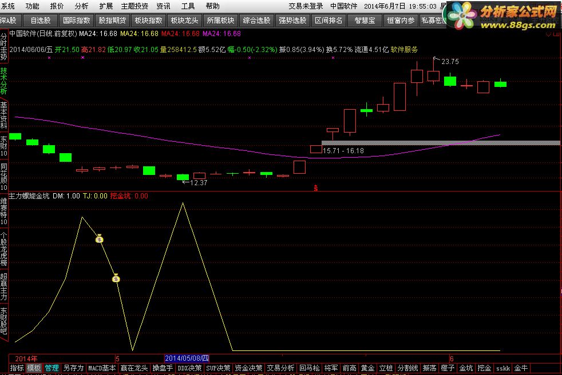Open the 个股龙虎榜 side tab

click(x=3, y=249)
